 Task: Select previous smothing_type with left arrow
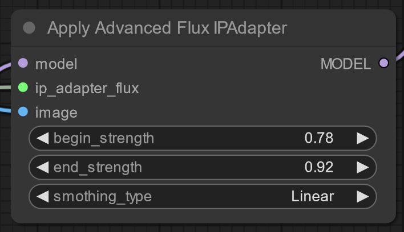click(43, 197)
